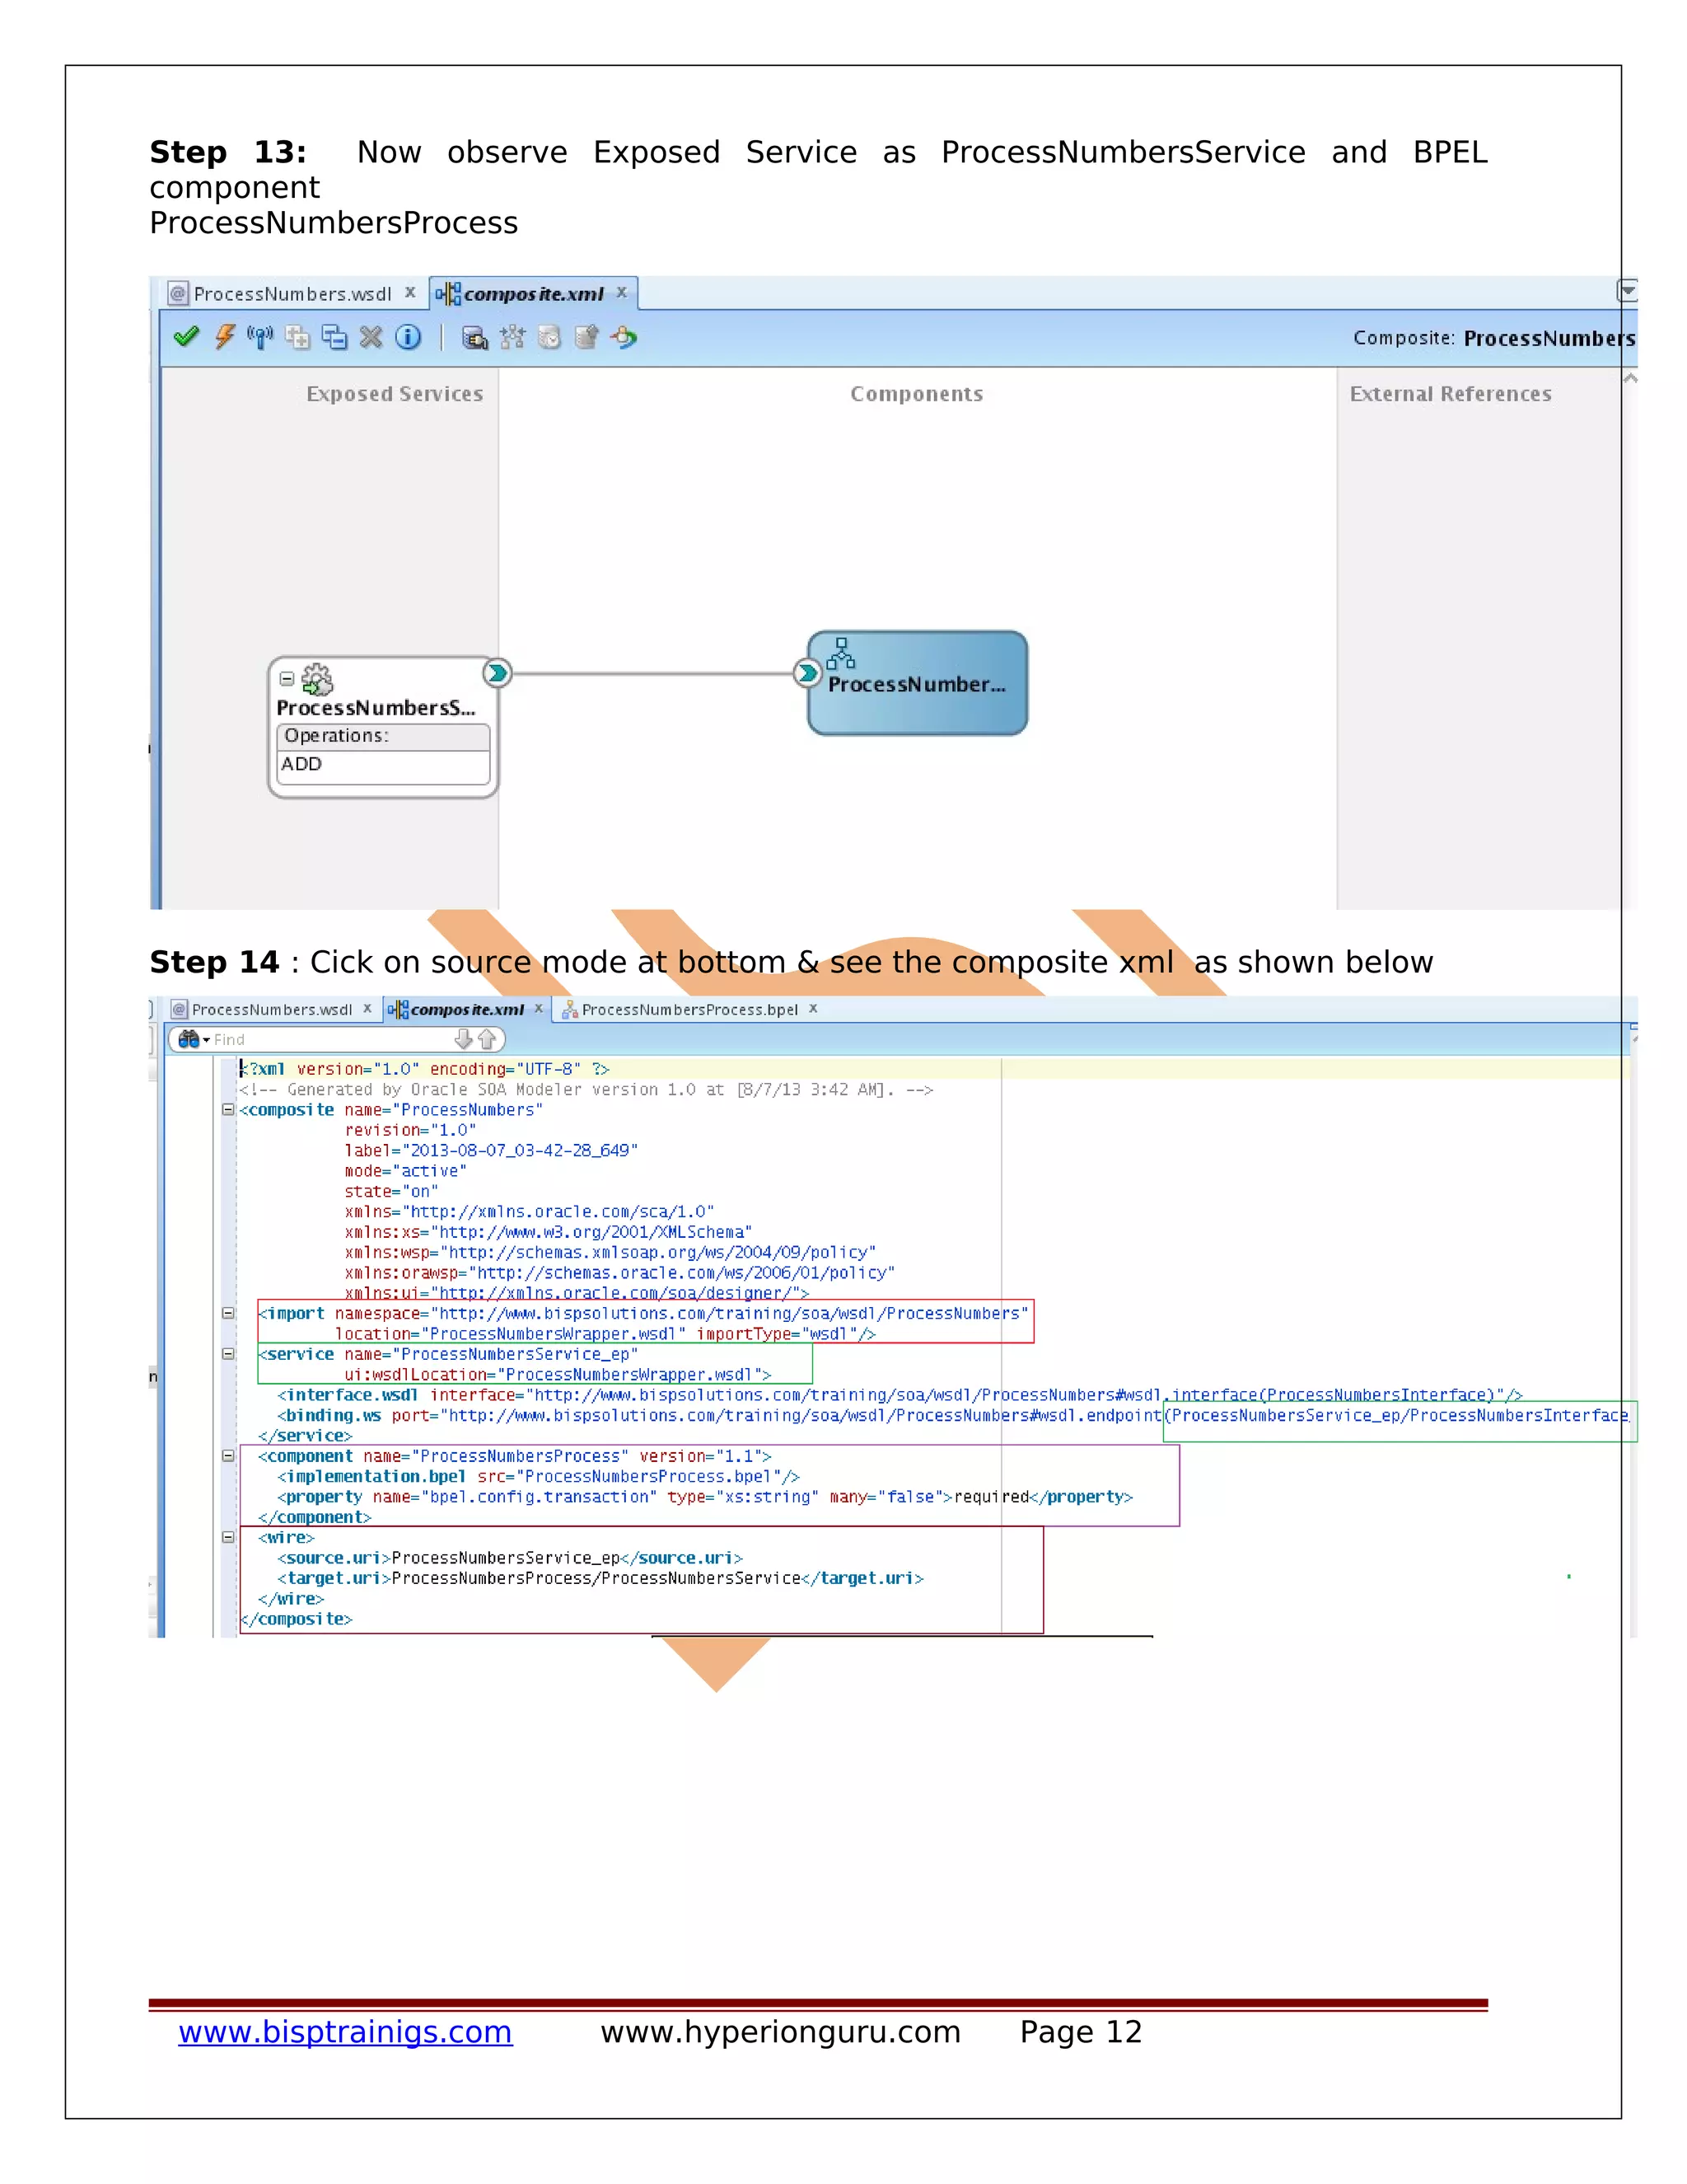Screen dimensions: 1687x2184
Task: Close the composite.xml tab in design view
Action: pyautogui.click(x=622, y=293)
